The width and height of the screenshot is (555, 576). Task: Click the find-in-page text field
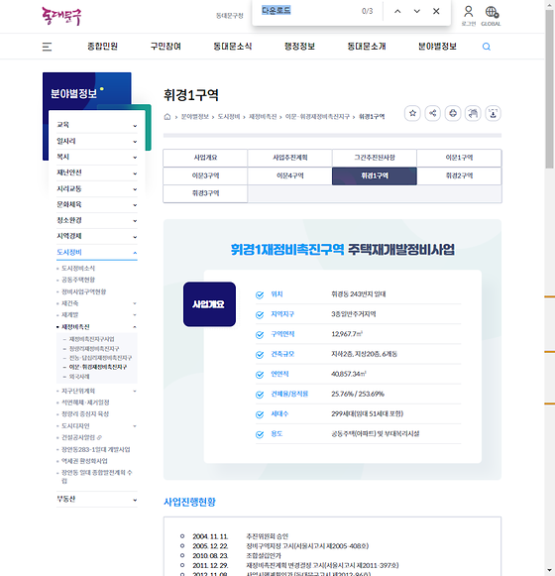point(308,11)
